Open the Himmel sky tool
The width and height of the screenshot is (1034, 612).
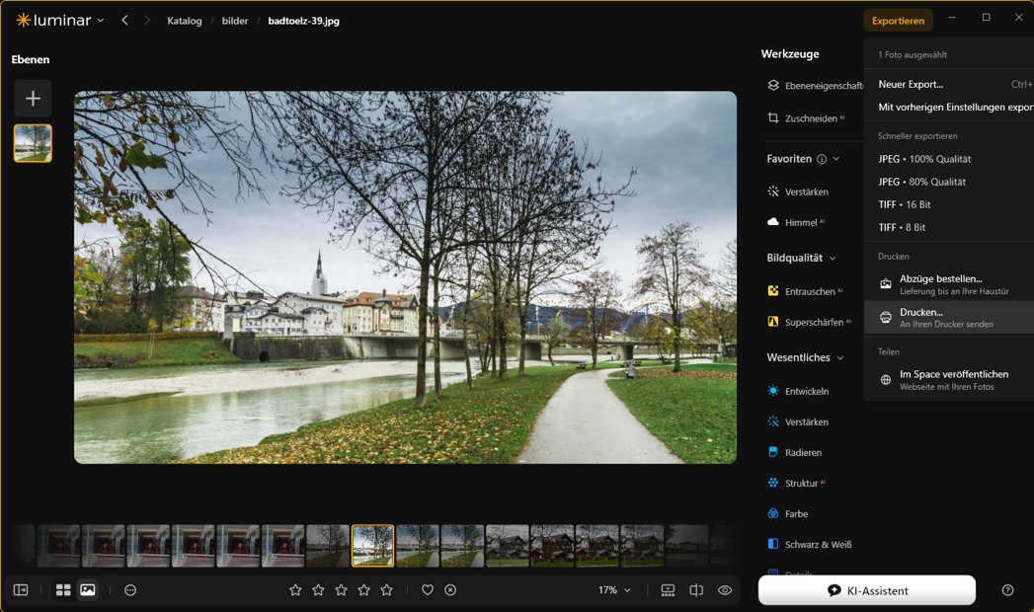[796, 223]
